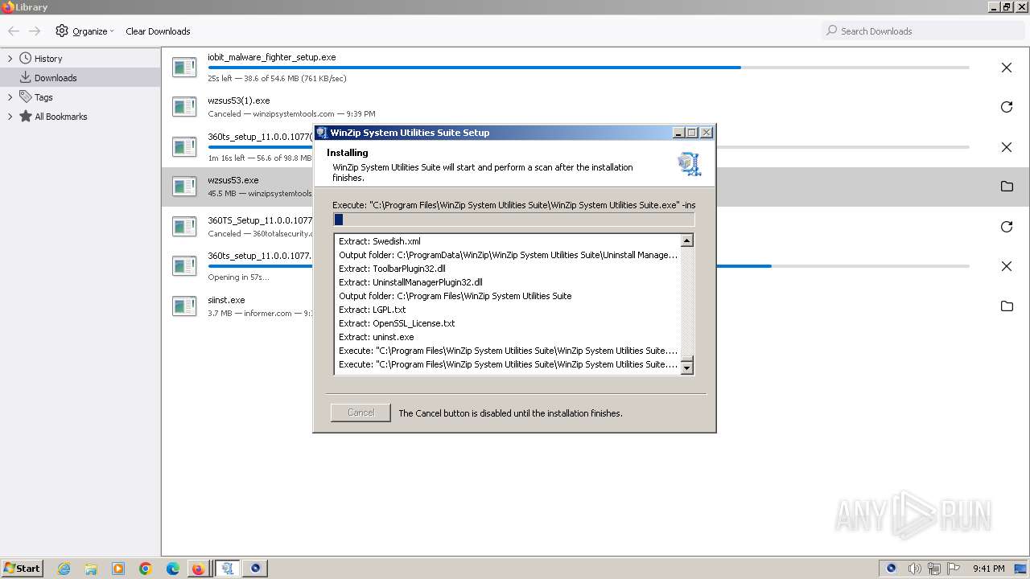Select the wzsus53(1).exe download name

point(239,101)
